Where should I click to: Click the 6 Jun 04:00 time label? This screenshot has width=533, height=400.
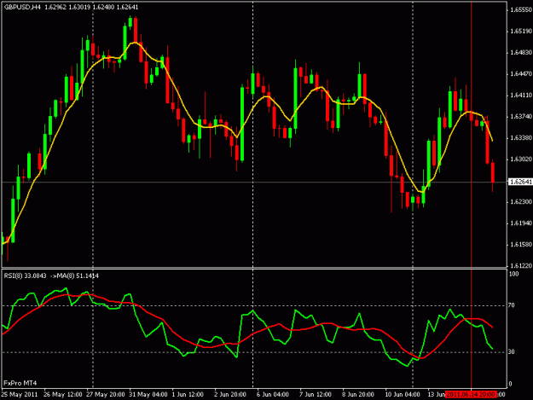point(273,394)
